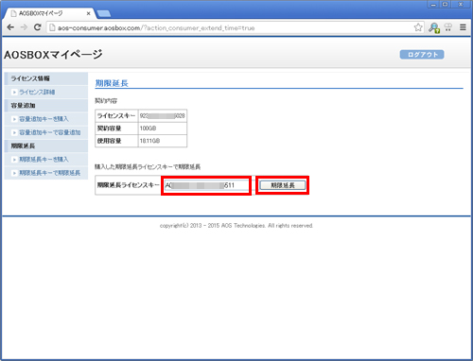The image size is (473, 361).
Task: Open ライセンス詳細 in the sidebar
Action: tap(37, 92)
